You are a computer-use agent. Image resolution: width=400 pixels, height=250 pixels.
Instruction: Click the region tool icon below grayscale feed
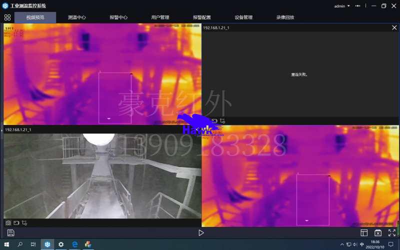(24, 222)
